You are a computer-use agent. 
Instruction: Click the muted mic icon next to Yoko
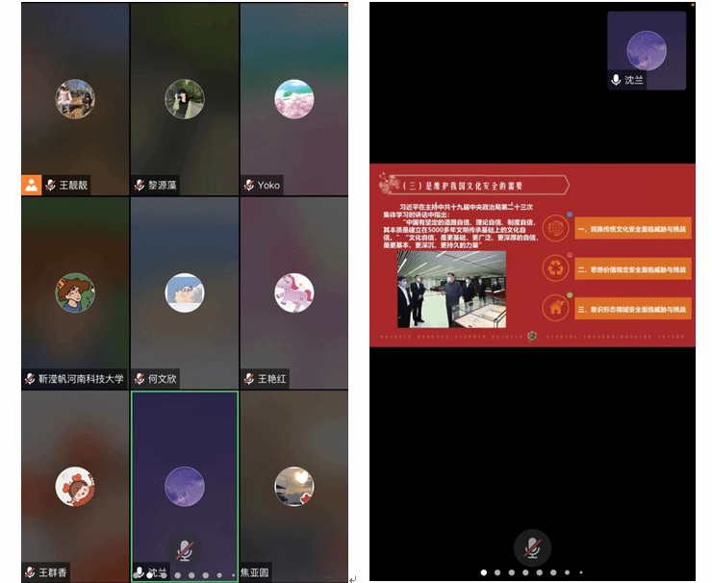(x=248, y=185)
